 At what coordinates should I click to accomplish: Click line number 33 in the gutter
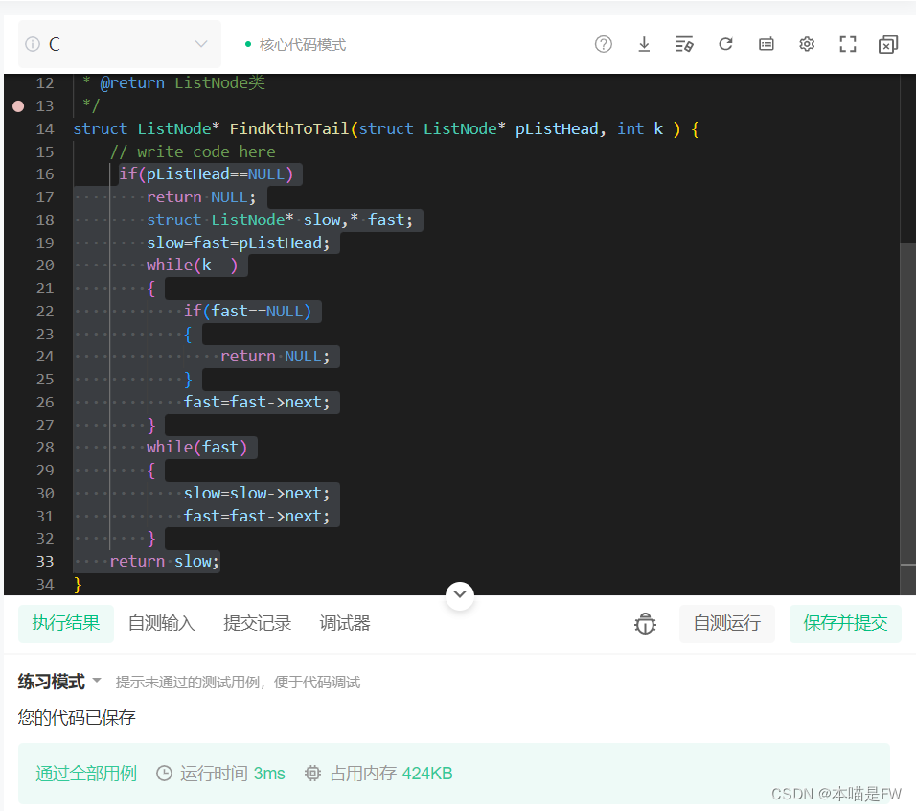coord(45,562)
